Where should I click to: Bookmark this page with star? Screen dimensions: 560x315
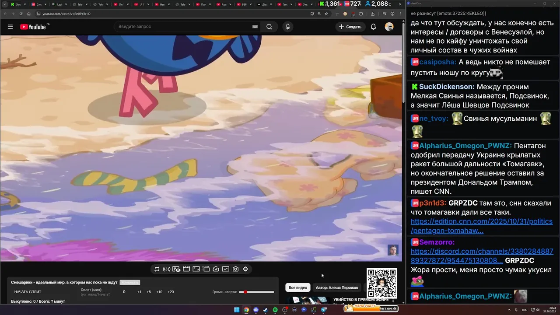coord(326,14)
